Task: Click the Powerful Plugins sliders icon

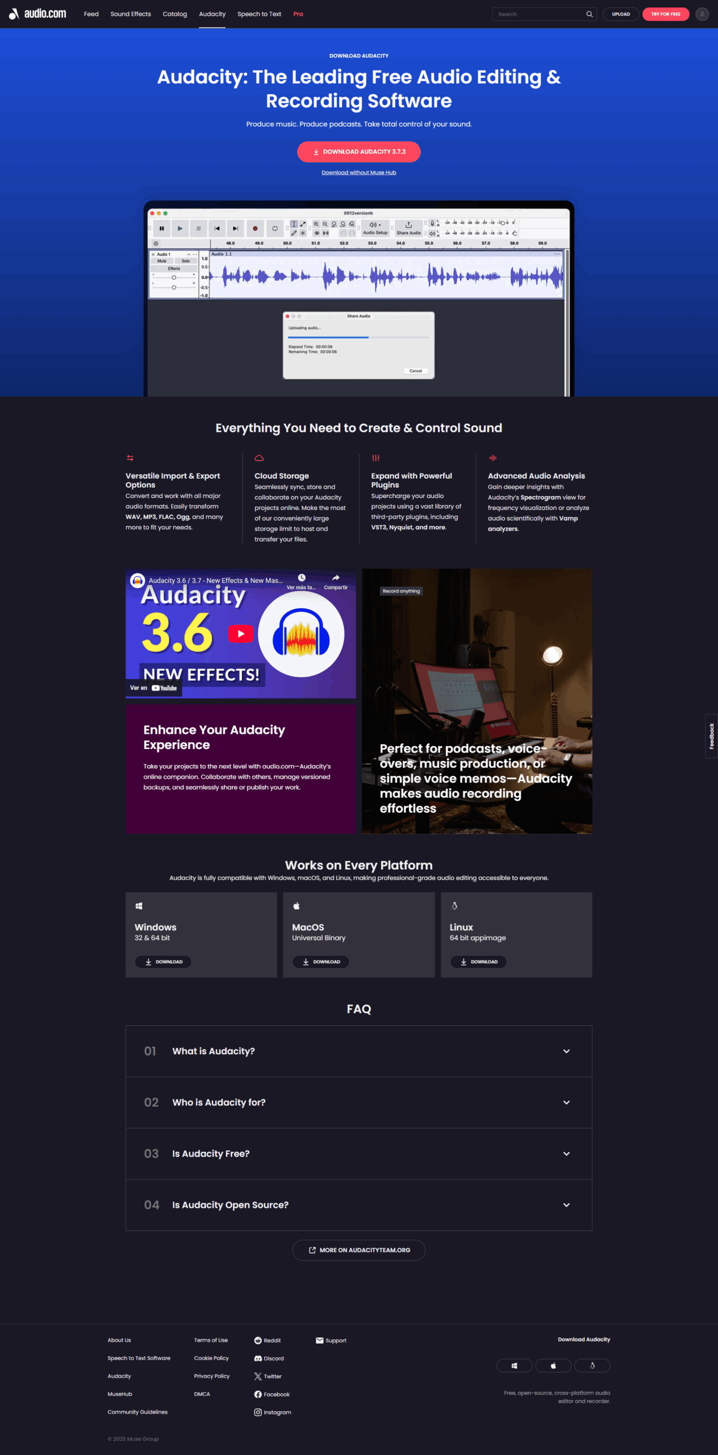Action: (x=375, y=458)
